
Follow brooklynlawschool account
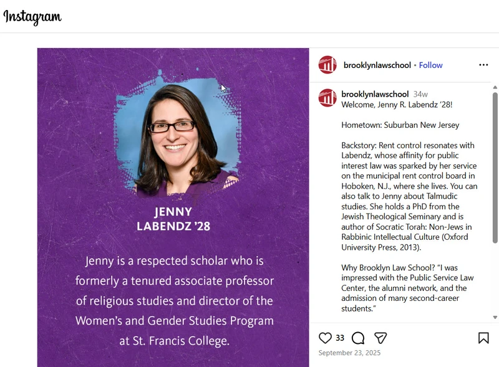[430, 65]
